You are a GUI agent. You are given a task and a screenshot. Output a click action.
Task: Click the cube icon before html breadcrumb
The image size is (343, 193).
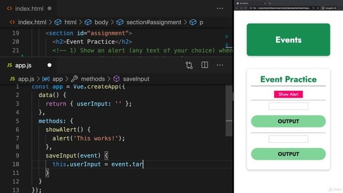point(58,23)
